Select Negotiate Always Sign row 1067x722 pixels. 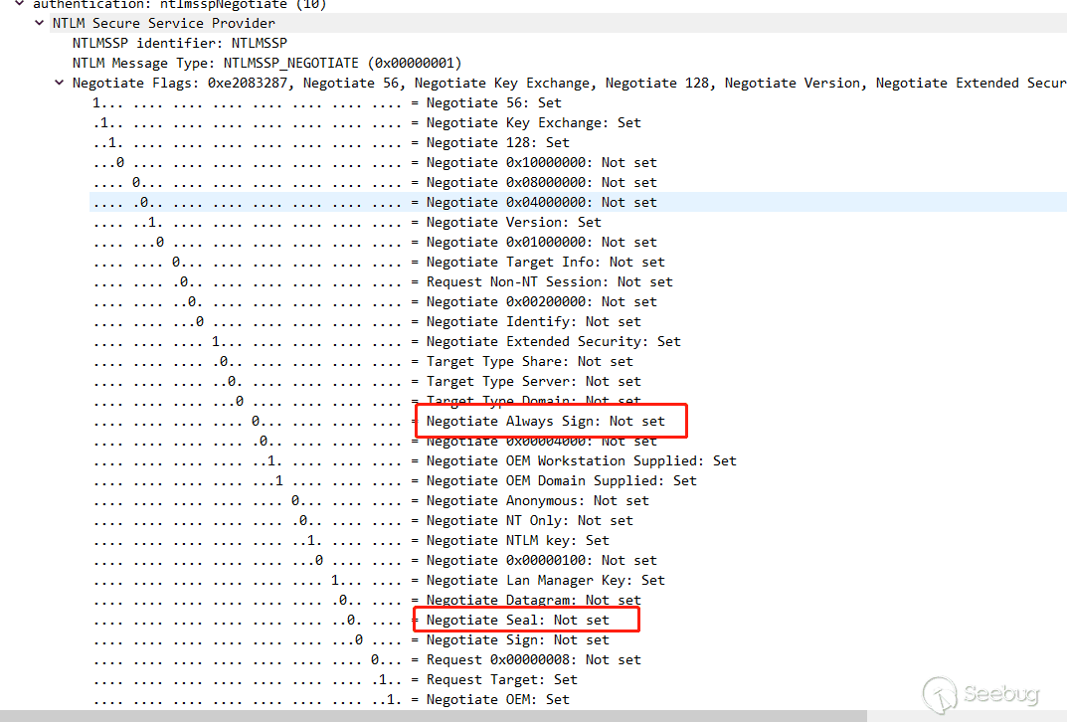pyautogui.click(x=379, y=422)
